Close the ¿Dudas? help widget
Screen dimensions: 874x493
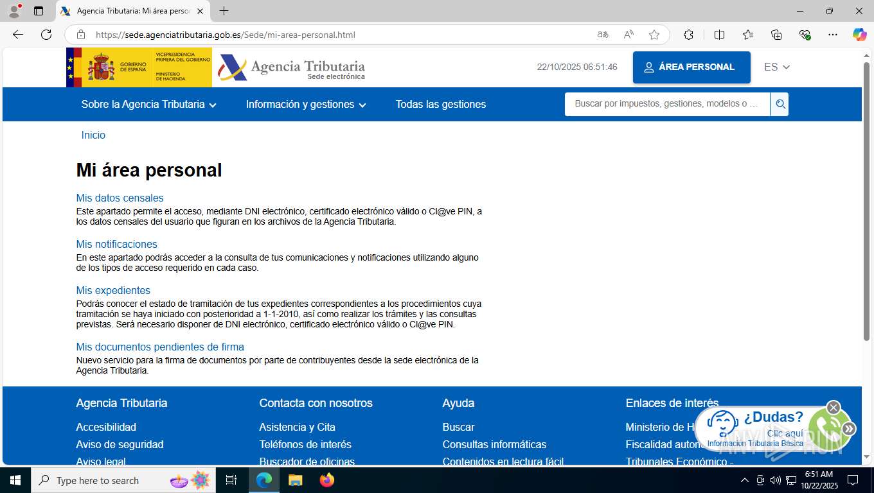[x=834, y=408]
